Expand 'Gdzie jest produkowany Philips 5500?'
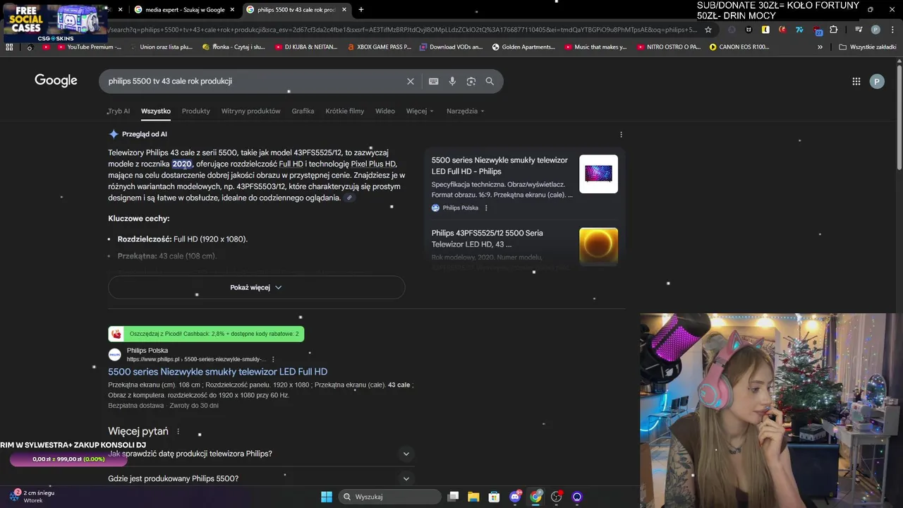This screenshot has height=508, width=903. [x=260, y=478]
